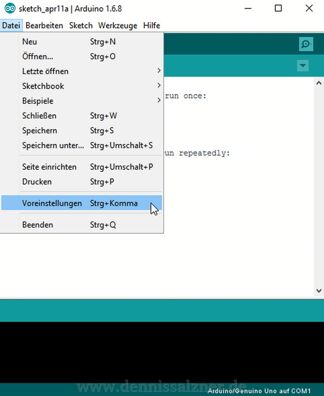324x396 pixels.
Task: Maximize the Arduino window
Action: 278,8
